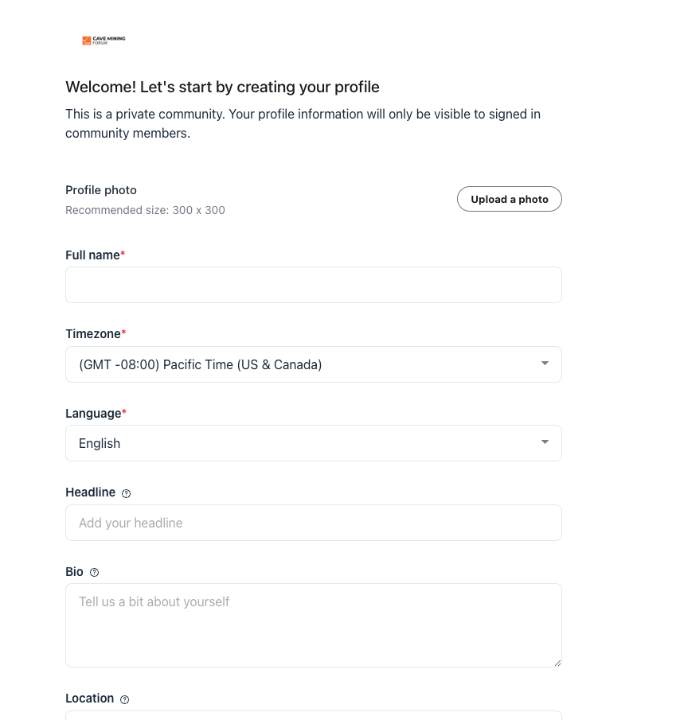Screen dimensions: 676x720
Task: Click the Upload a photo button
Action: click(509, 199)
